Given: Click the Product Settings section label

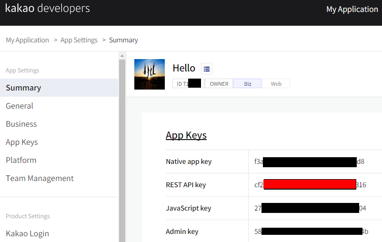Looking at the screenshot, I should (28, 216).
